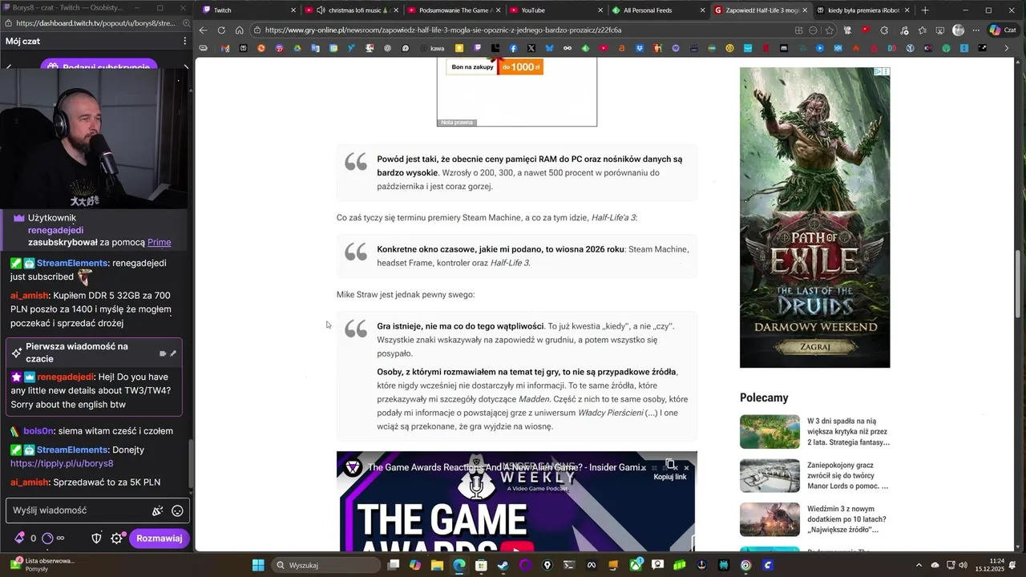Viewport: 1026px width, 577px height.
Task: Click Manor Lords article thumbnail
Action: [x=769, y=475]
